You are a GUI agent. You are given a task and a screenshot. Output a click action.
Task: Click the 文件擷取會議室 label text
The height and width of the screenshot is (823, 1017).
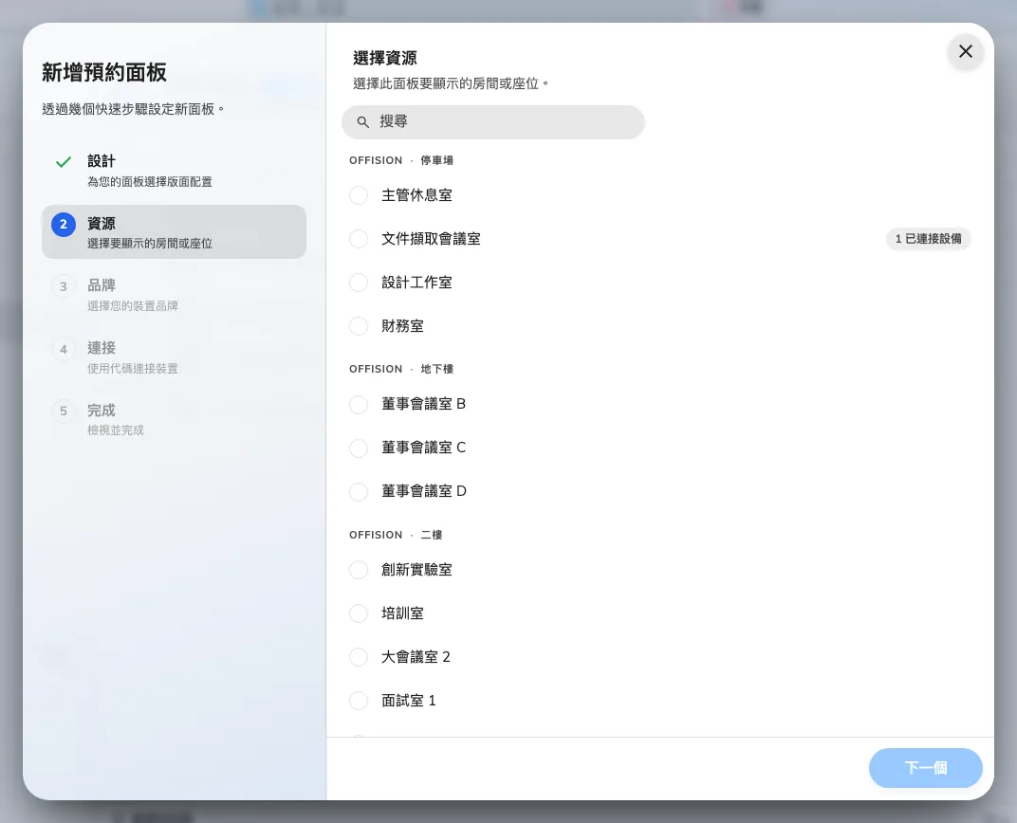tap(431, 239)
